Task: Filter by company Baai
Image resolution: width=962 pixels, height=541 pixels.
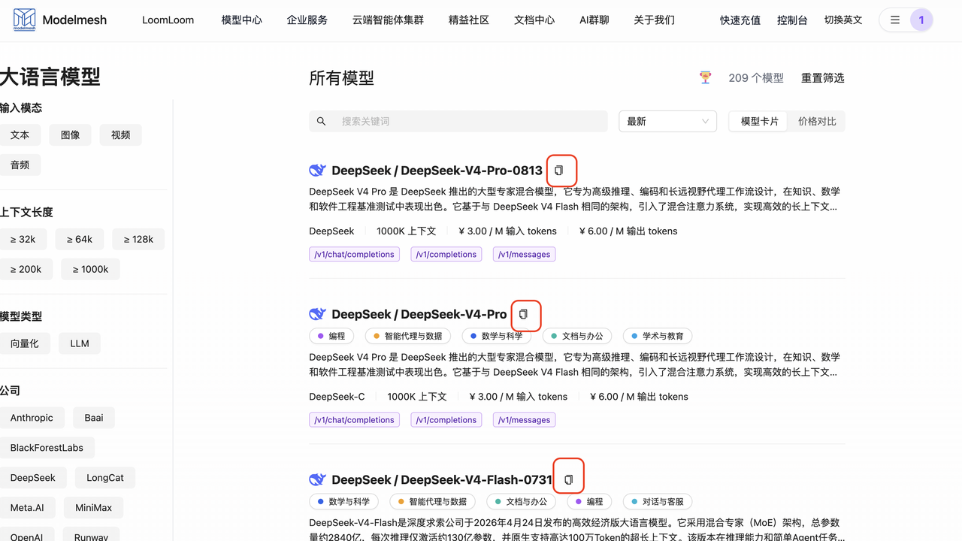Action: pyautogui.click(x=94, y=419)
